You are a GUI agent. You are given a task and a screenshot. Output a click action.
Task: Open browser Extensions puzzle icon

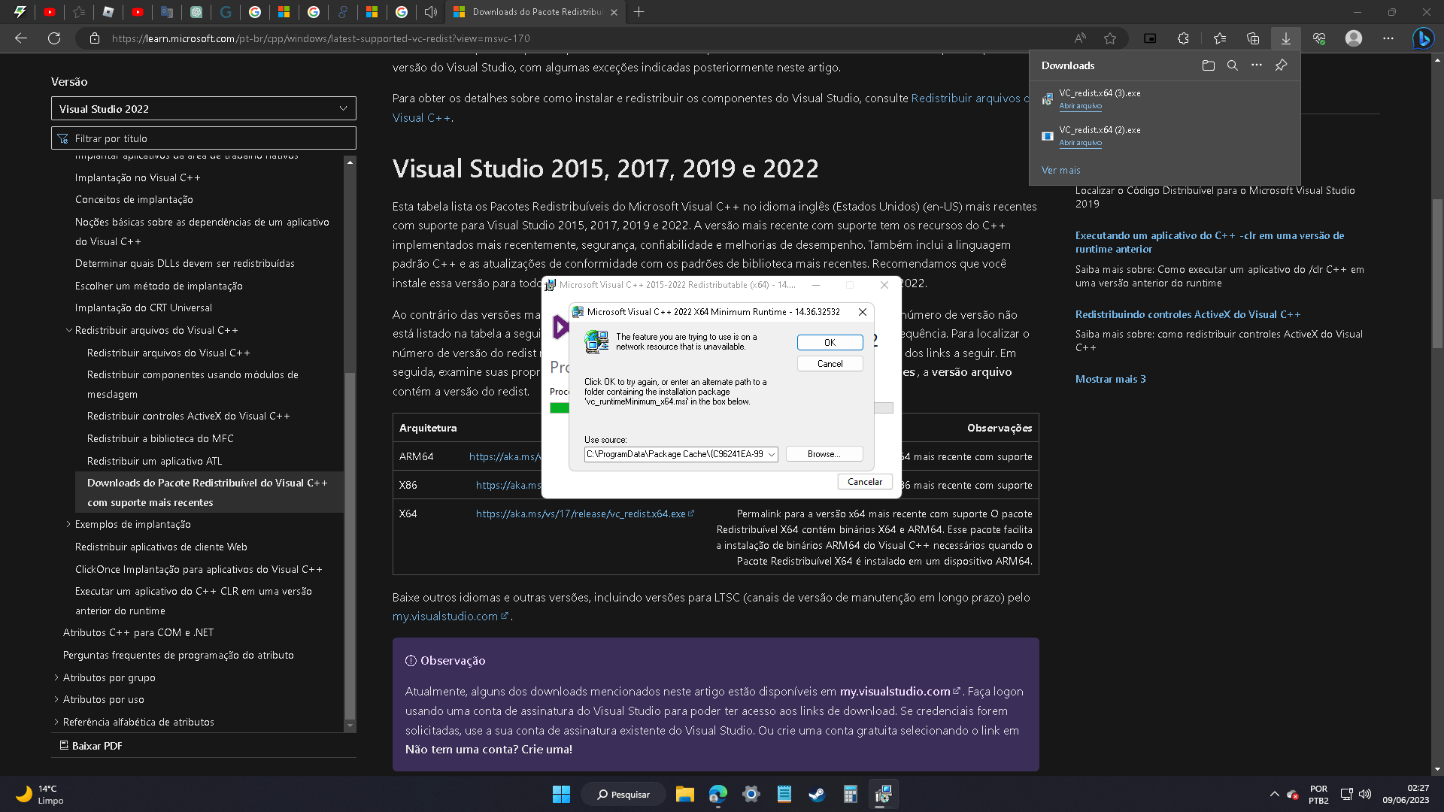click(x=1183, y=38)
